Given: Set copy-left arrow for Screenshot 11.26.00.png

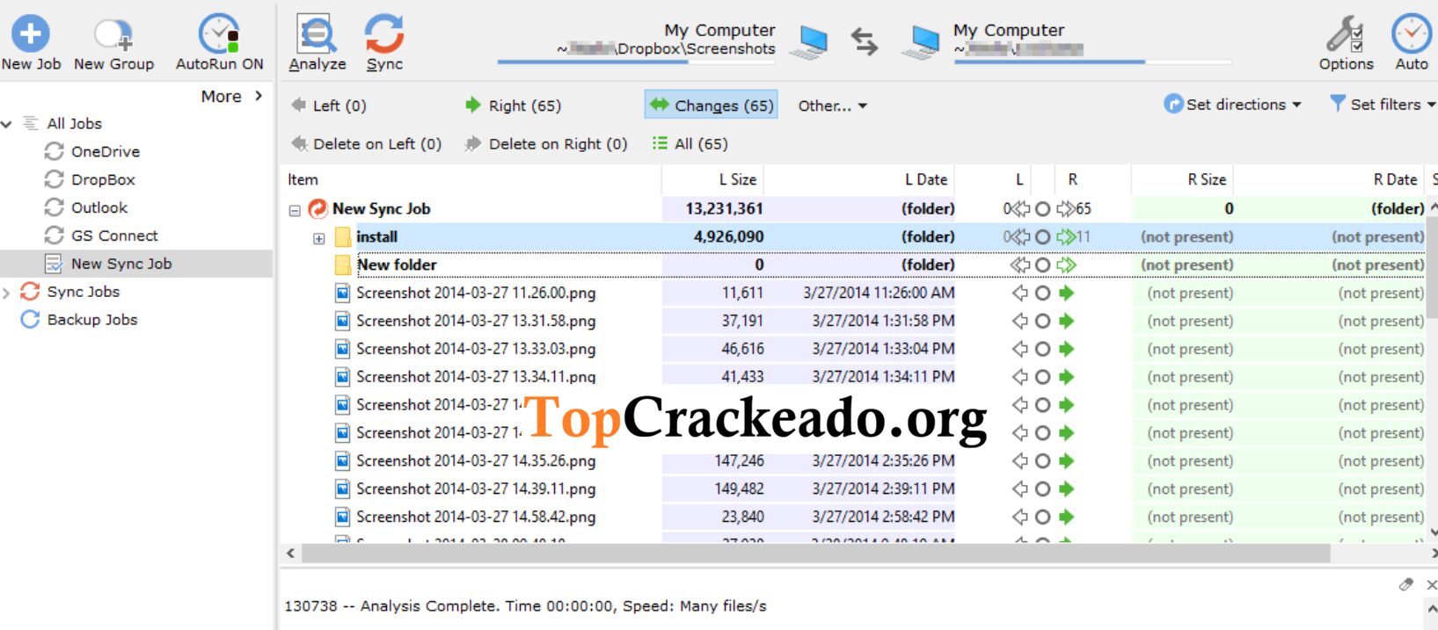Looking at the screenshot, I should coord(1020,293).
